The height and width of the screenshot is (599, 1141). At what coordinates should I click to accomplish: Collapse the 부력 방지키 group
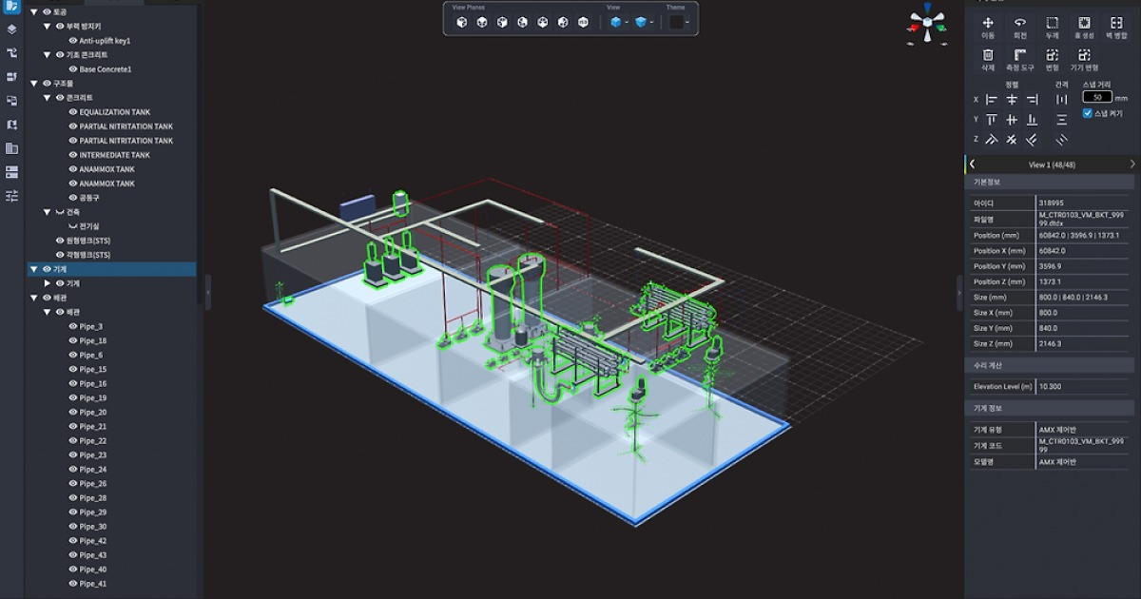(x=47, y=27)
